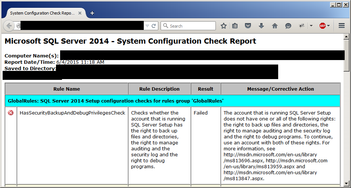Screen dimensions: 351x188
Task: Click the ms813696.aspx URL text
Action: click(x=244, y=161)
